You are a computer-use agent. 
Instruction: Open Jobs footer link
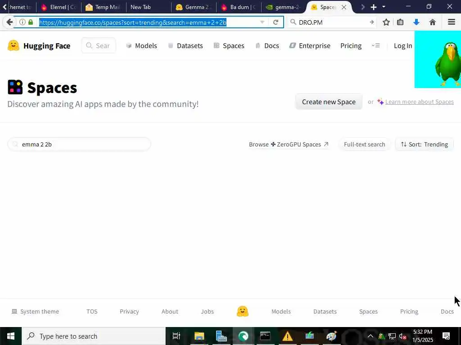(x=207, y=312)
